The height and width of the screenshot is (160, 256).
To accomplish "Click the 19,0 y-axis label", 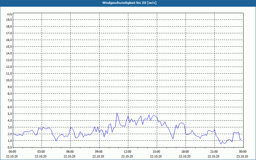I will pyautogui.click(x=9, y=20).
